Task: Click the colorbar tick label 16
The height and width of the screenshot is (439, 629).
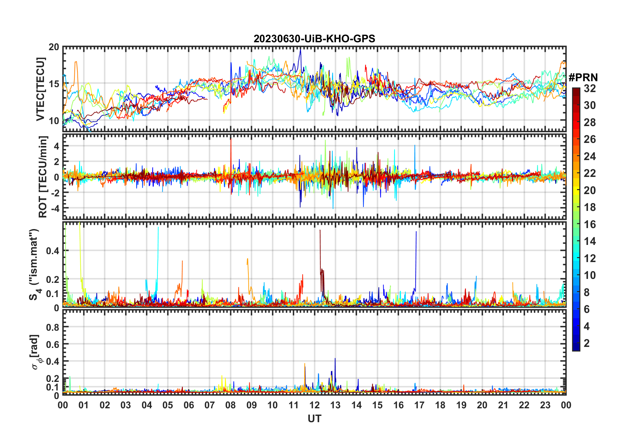Action: pos(590,224)
